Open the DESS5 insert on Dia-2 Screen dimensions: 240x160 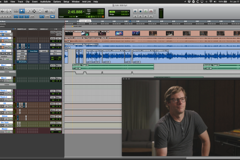(22, 57)
